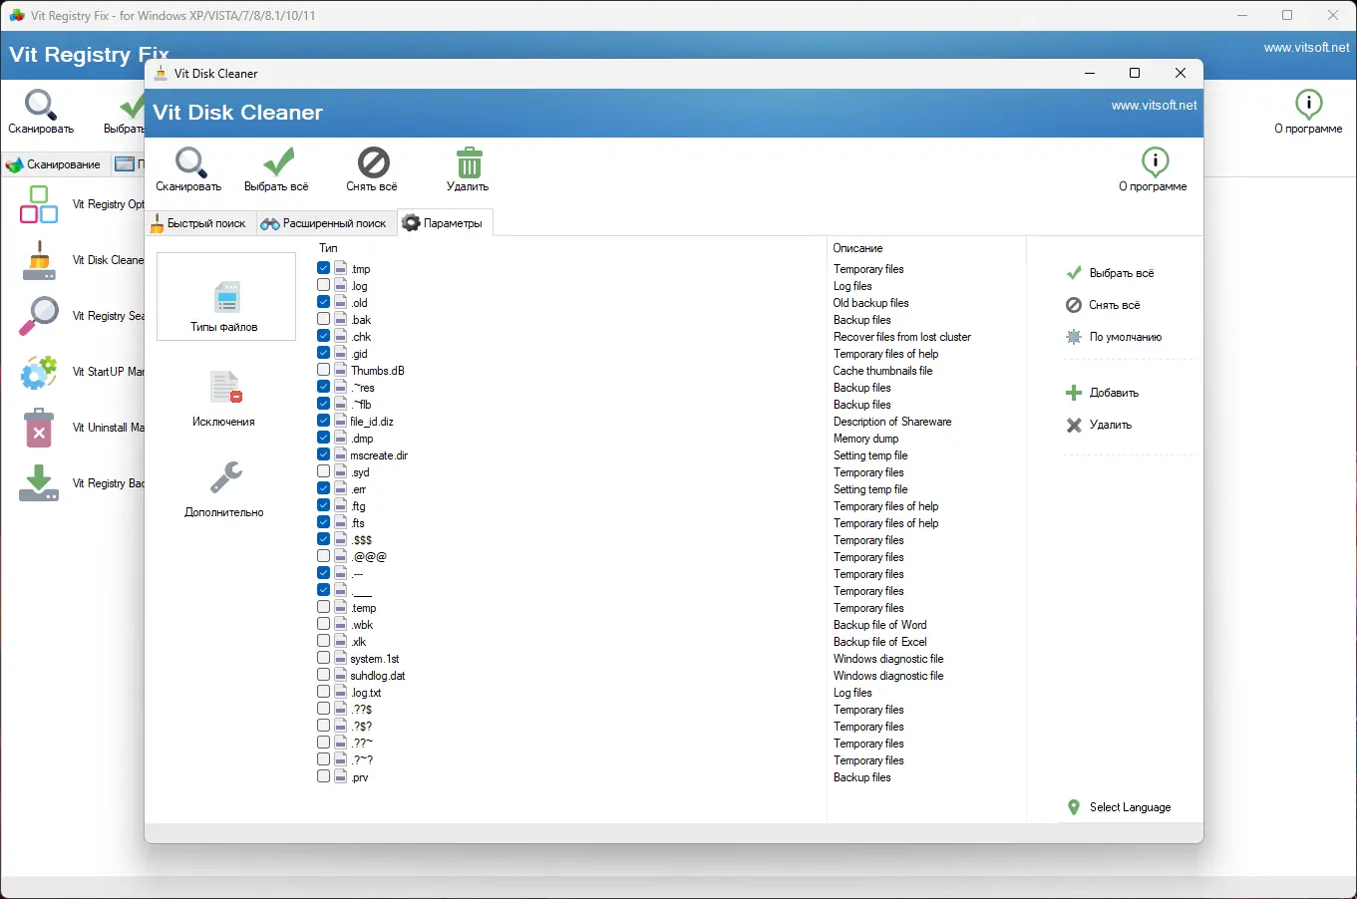Visit the www.vitsoft.net link
This screenshot has height=899, width=1357.
[x=1154, y=104]
